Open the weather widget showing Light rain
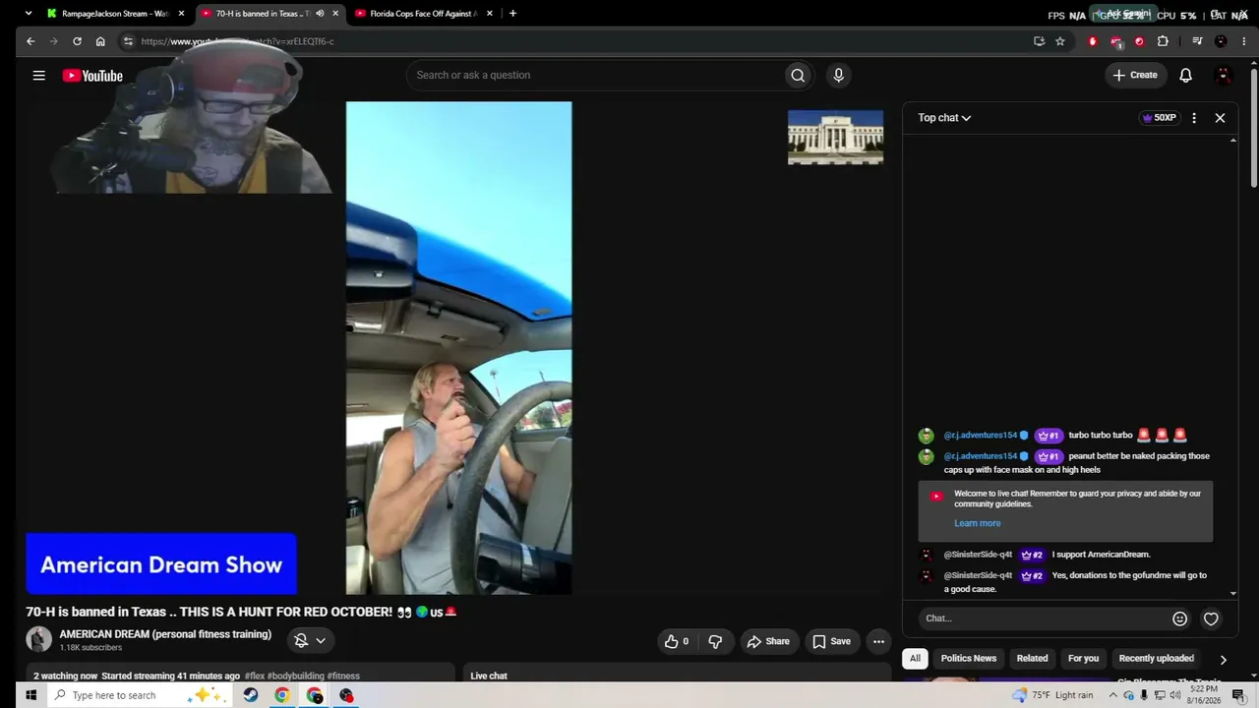This screenshot has height=708, width=1259. (x=1052, y=695)
